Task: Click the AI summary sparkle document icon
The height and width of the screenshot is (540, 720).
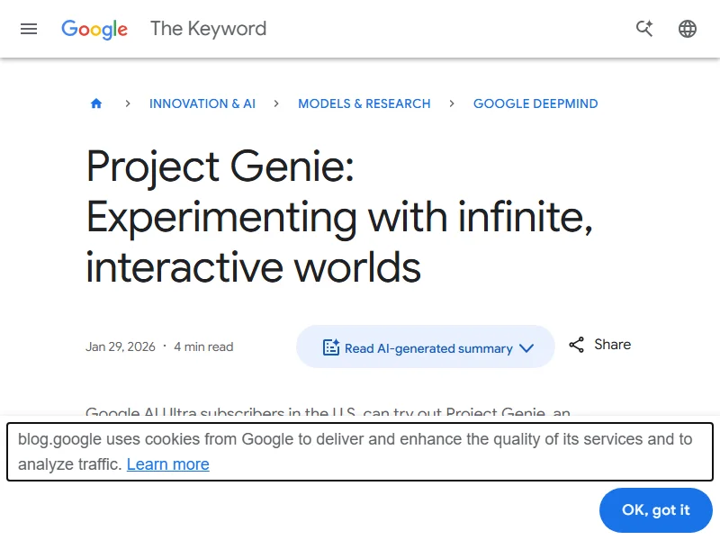Action: point(331,347)
